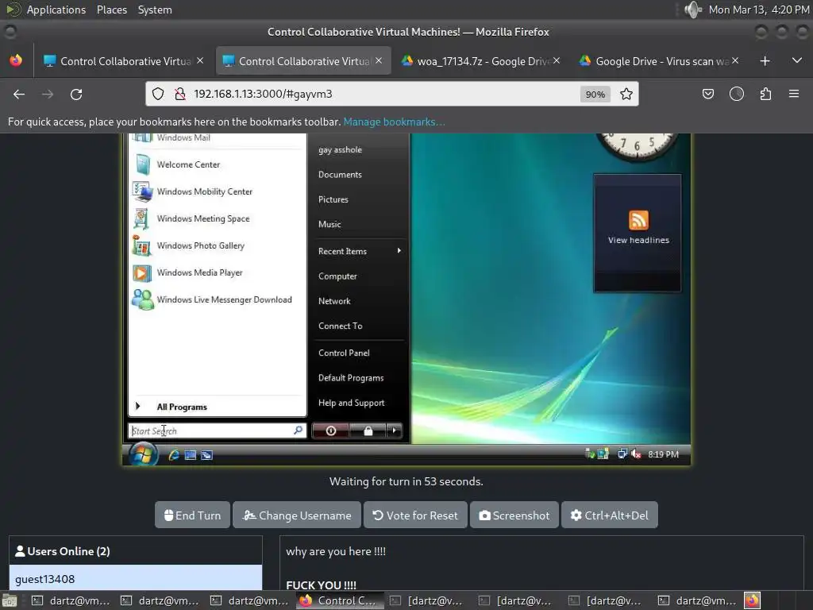Click the network tray icon in Vista
The width and height of the screenshot is (813, 610).
point(622,454)
